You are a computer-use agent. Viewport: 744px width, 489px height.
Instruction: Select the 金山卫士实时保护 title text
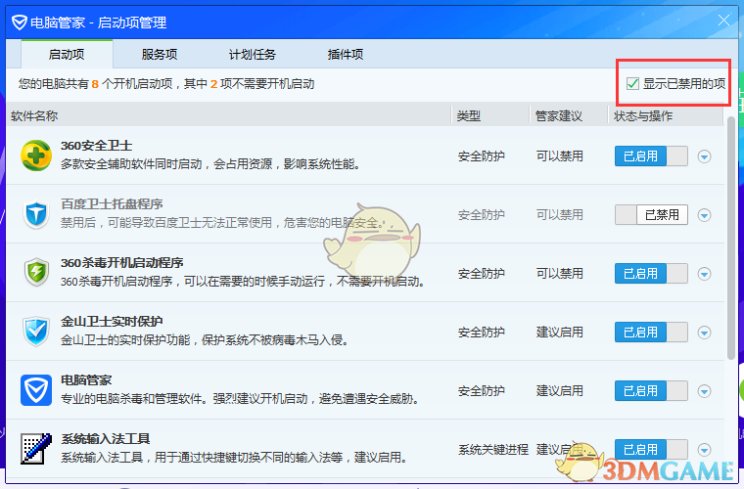(112, 321)
